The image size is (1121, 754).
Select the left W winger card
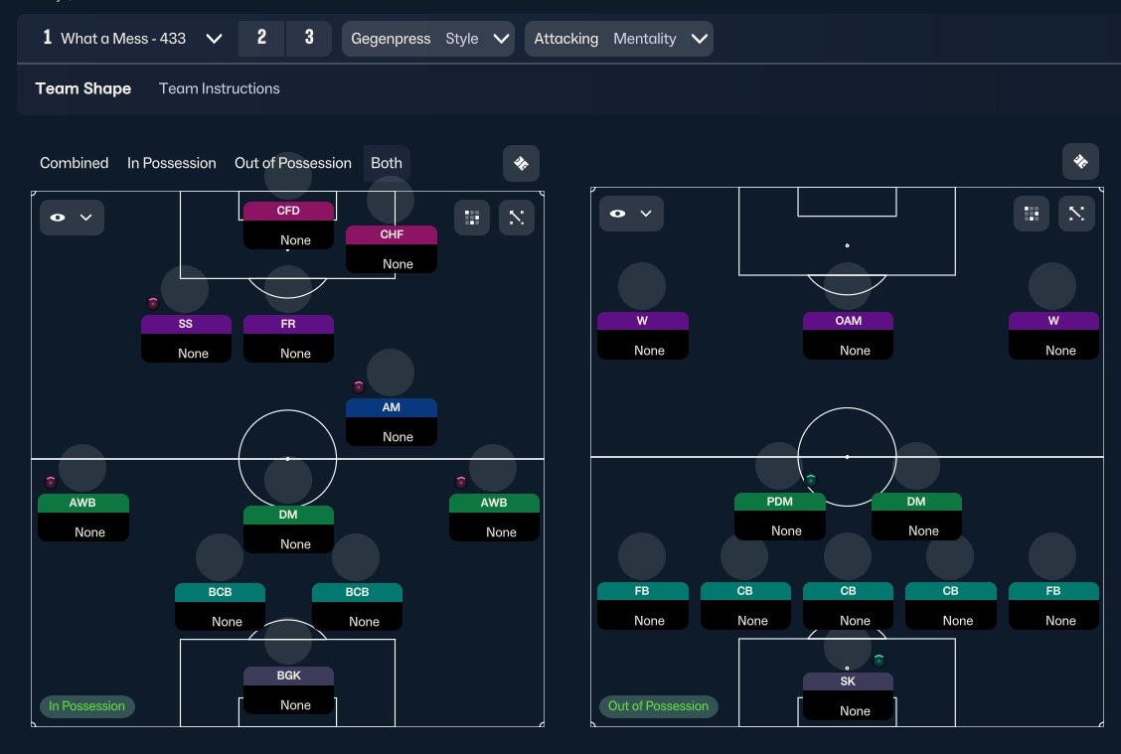(x=643, y=335)
